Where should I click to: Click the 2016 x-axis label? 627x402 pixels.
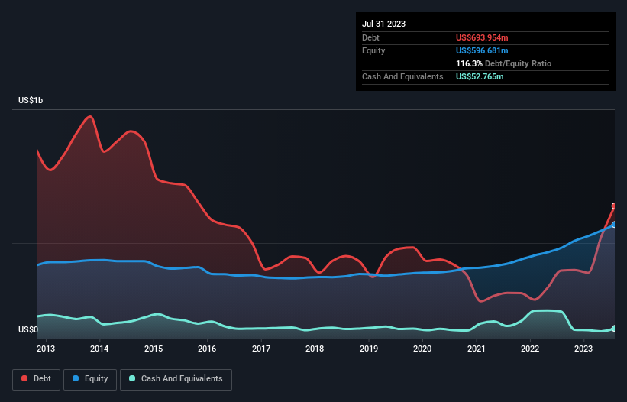[x=207, y=349]
